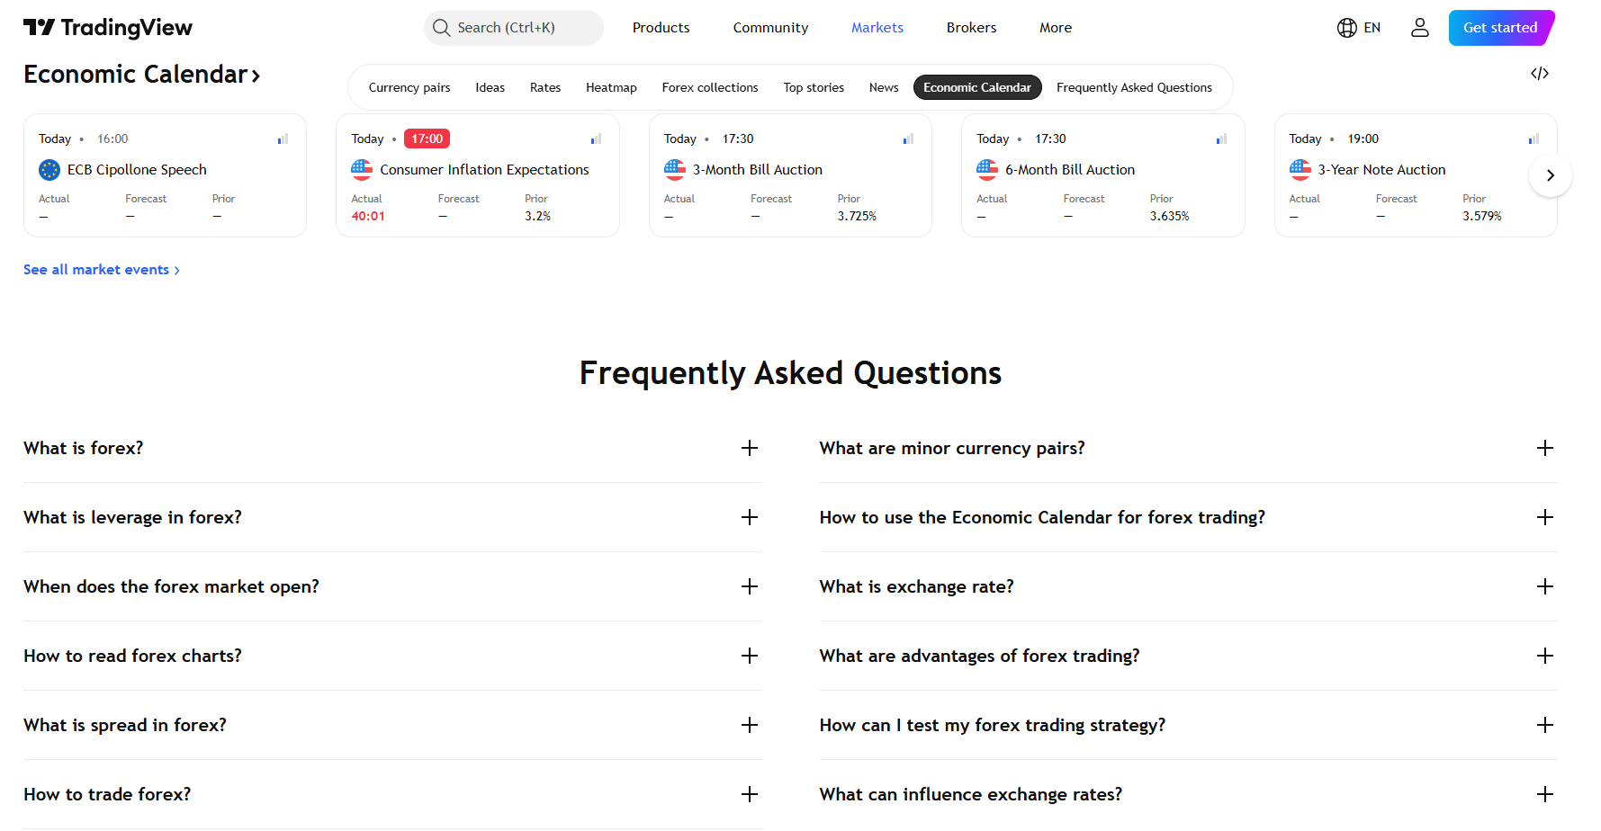Expand "What is leverage in forex?"
Screen dimensions: 1601x831
pos(749,518)
